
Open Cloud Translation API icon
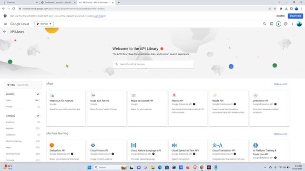click(217, 145)
